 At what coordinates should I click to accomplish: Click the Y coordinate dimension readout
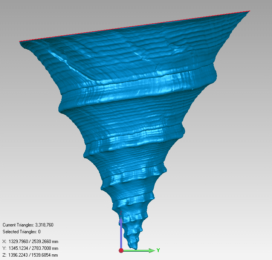30,248
